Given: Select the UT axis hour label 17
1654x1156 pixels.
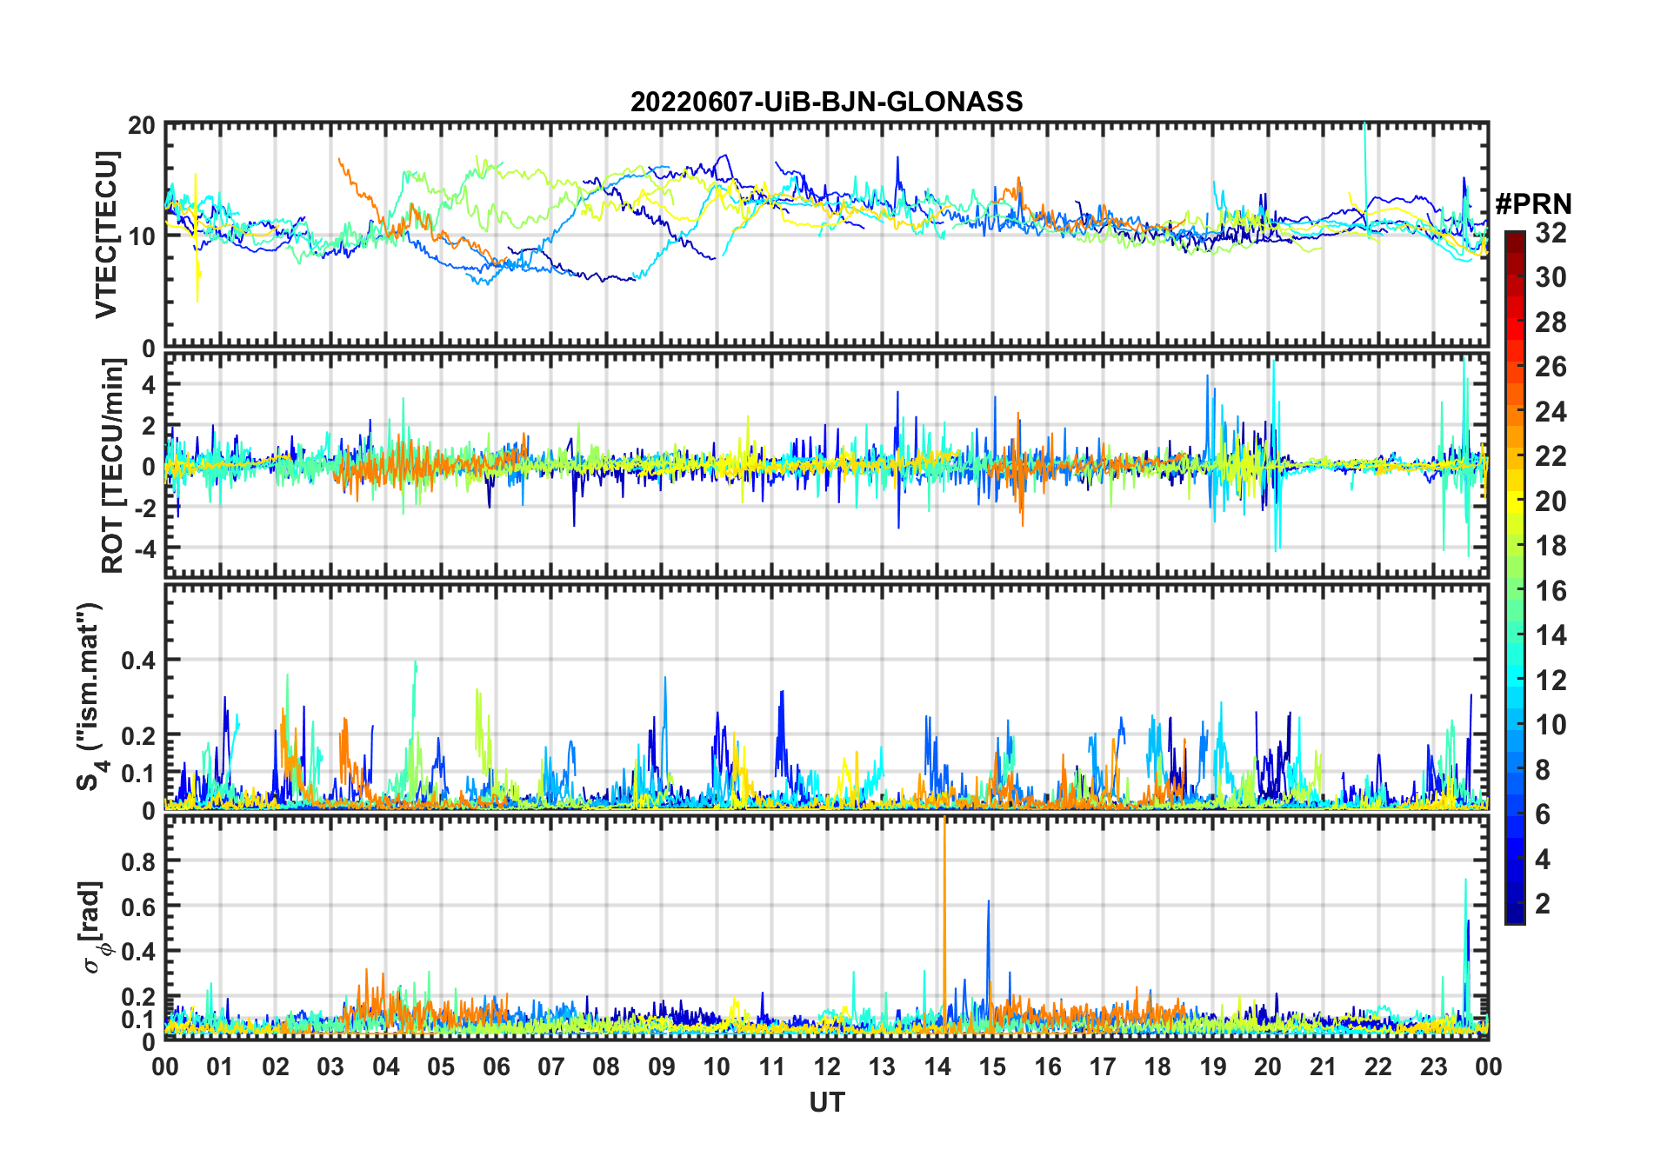Looking at the screenshot, I should pyautogui.click(x=1103, y=1066).
